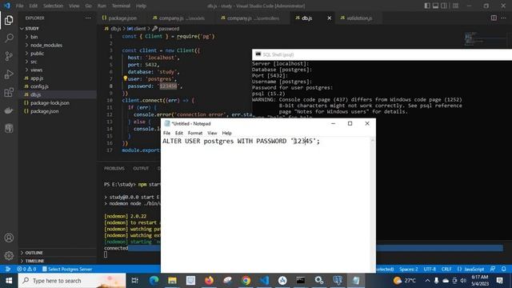Open the Docker view in activity bar

pyautogui.click(x=9, y=110)
